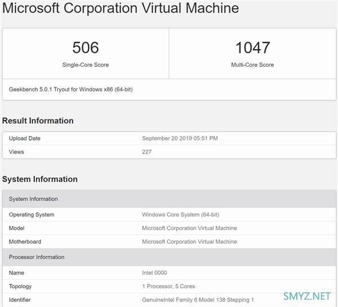The image size is (338, 307).
Task: Select the Multi-Core Score label
Action: [252, 65]
